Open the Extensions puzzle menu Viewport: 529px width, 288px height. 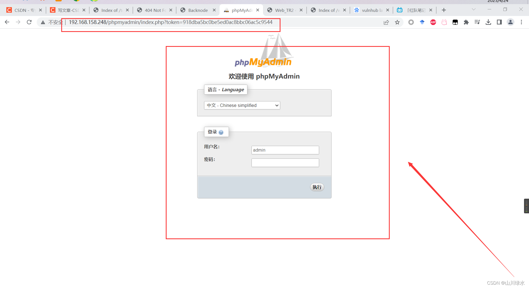pos(466,22)
